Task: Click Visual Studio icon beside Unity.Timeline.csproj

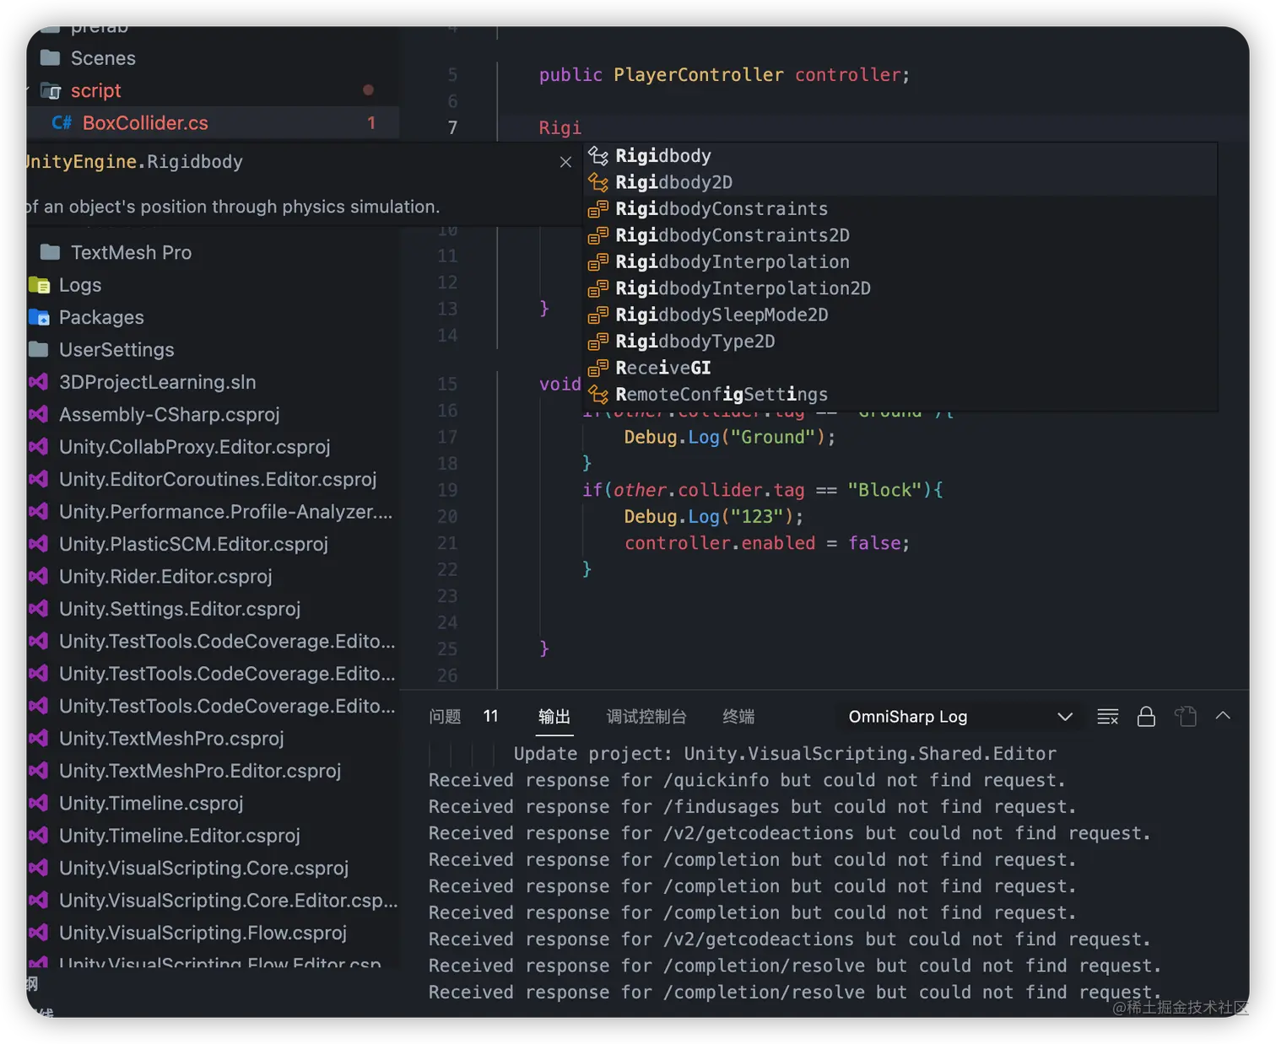Action: [x=38, y=803]
